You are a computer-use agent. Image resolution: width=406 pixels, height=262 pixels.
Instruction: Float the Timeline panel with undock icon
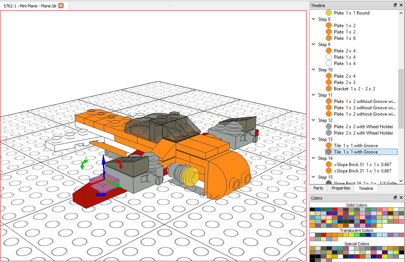tap(395, 5)
